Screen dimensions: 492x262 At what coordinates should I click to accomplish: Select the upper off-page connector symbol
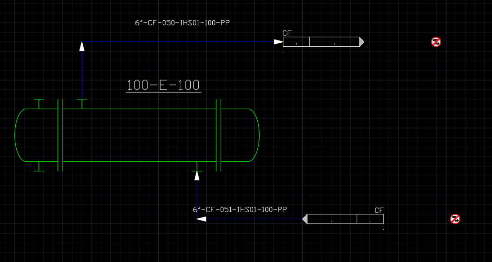click(x=323, y=42)
